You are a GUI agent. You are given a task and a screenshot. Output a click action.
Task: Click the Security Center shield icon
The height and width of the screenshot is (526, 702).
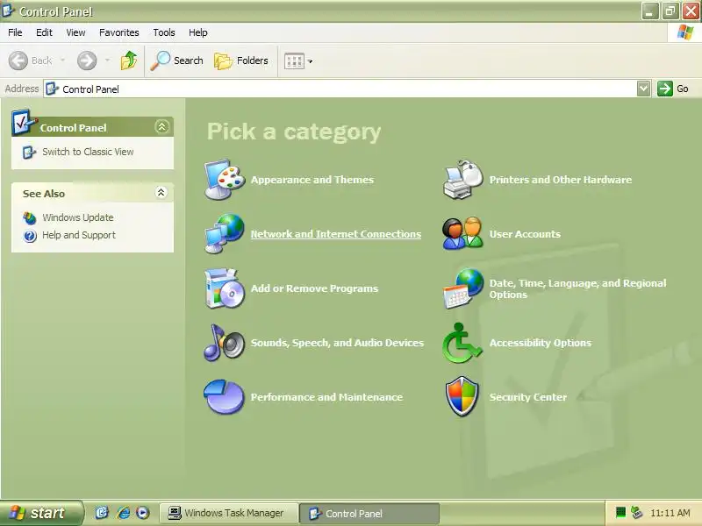coord(462,396)
